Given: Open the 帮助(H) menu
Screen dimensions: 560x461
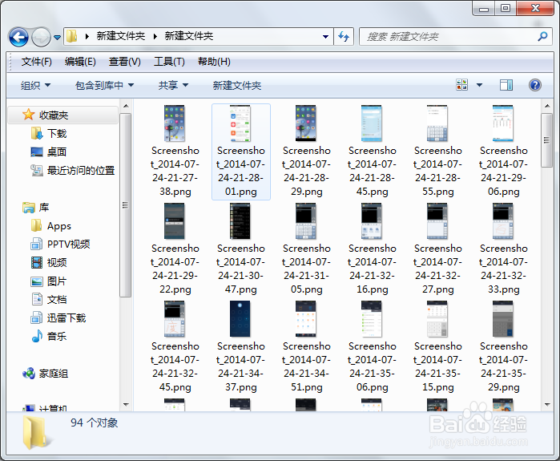Looking at the screenshot, I should 214,62.
